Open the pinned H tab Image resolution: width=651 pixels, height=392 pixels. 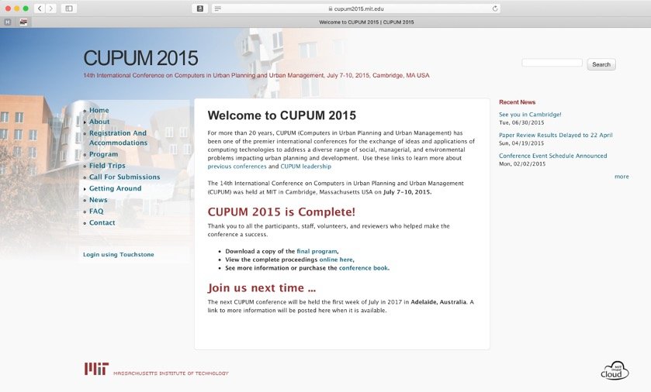pyautogui.click(x=8, y=22)
